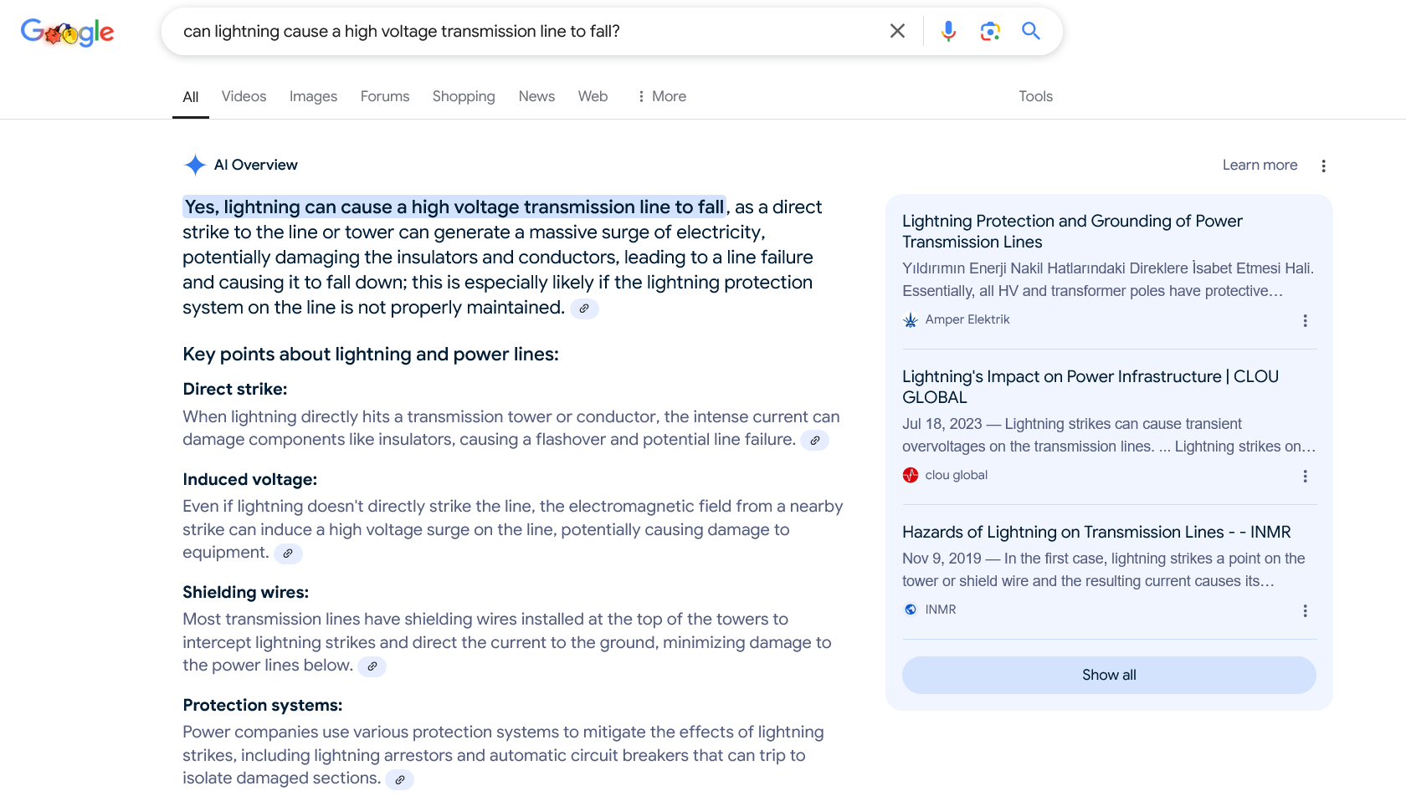The height and width of the screenshot is (796, 1406).
Task: Expand the More search filters menu
Action: (x=662, y=96)
